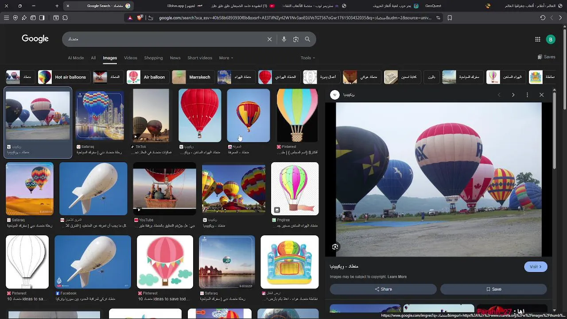Click the preview panel vertical scrollbar
Image resolution: width=567 pixels, height=319 pixels.
pos(554,131)
